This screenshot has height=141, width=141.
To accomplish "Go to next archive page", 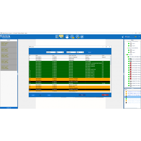I will [49, 95].
